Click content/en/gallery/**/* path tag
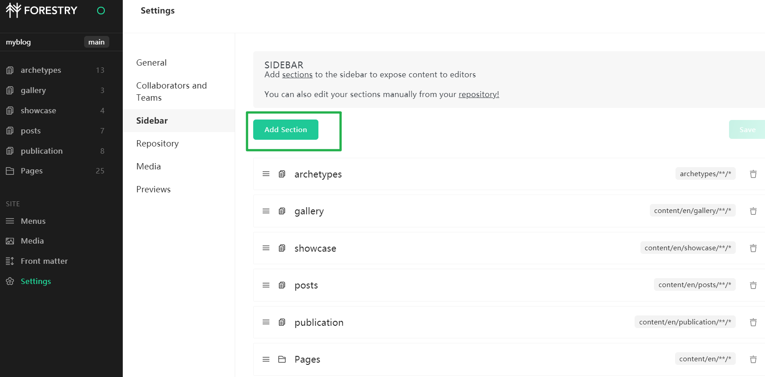Image resolution: width=765 pixels, height=377 pixels. click(x=693, y=210)
